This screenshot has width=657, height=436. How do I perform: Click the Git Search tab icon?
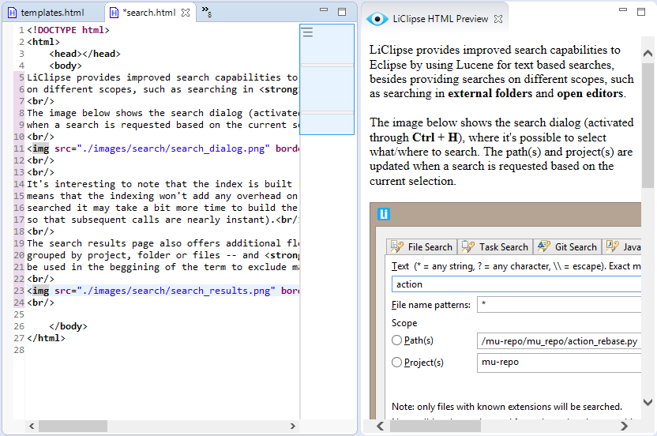544,247
